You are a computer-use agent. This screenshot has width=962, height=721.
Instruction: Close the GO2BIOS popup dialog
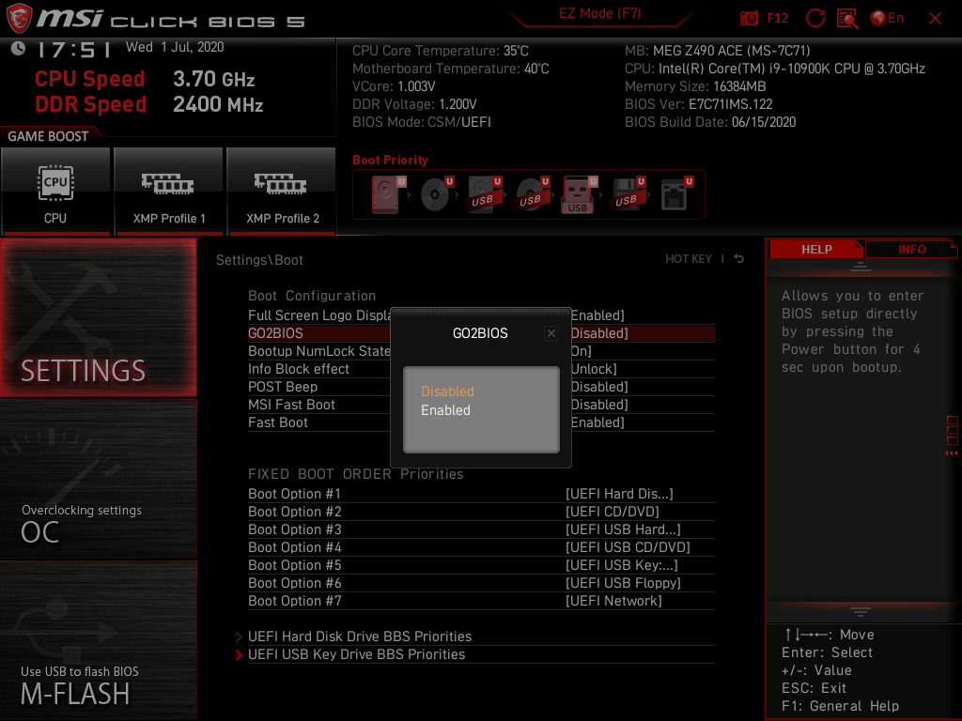[x=551, y=333]
